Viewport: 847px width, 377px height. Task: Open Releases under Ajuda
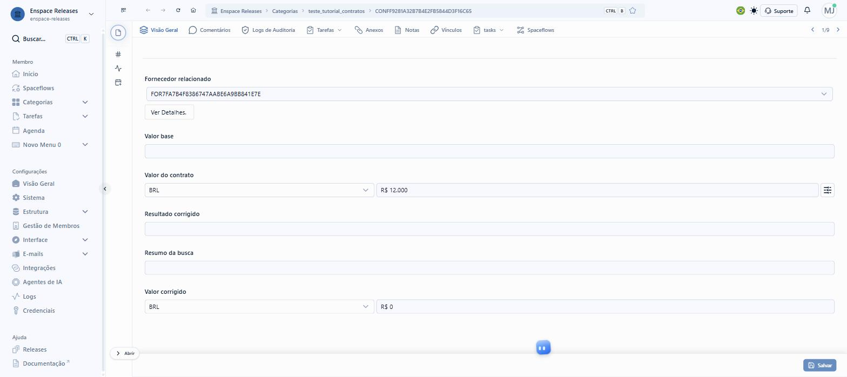click(x=35, y=349)
